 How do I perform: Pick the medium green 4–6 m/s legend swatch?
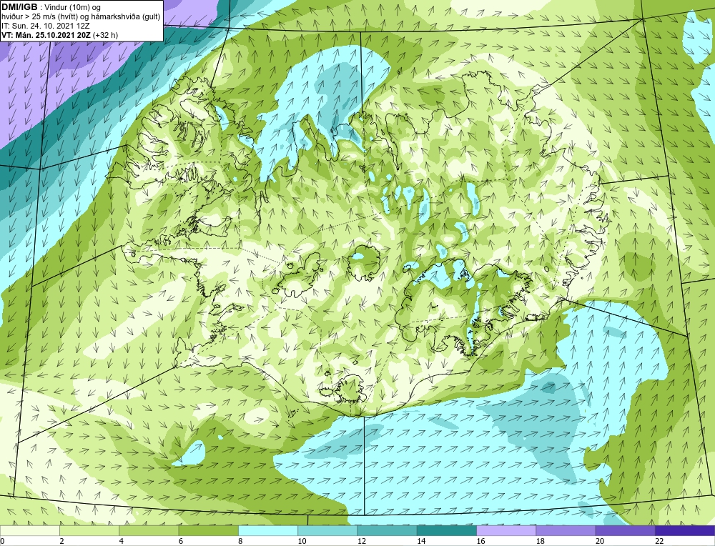pyautogui.click(x=149, y=531)
